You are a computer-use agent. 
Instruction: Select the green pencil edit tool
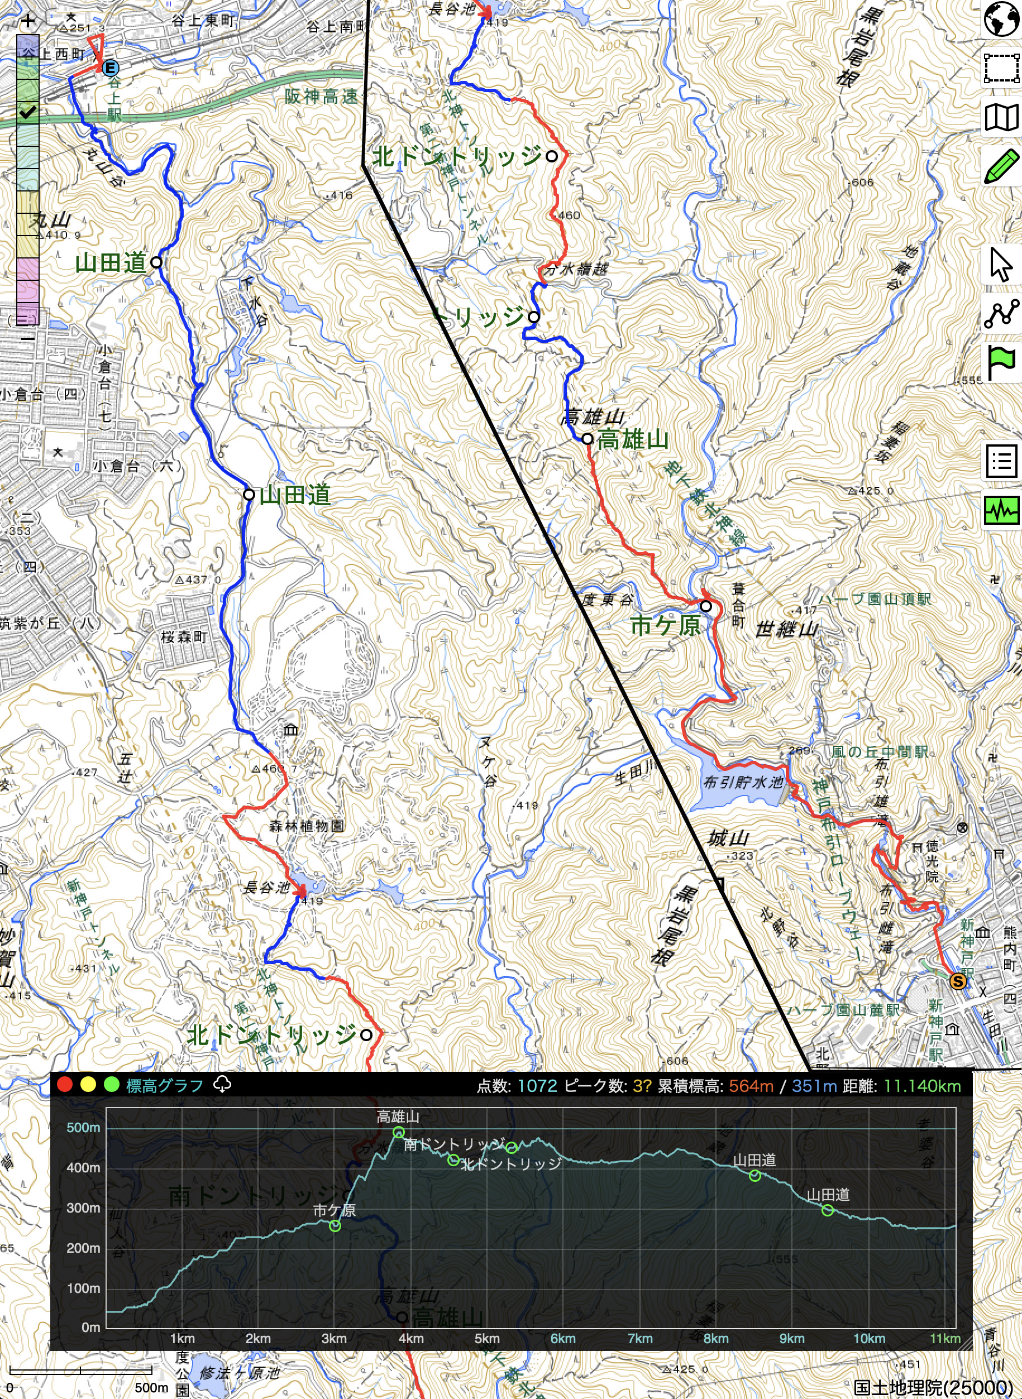point(1001,166)
